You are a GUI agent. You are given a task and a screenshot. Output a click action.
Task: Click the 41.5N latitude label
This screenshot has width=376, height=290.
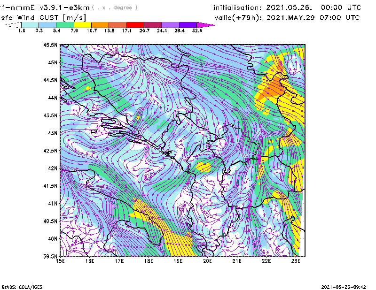tap(50, 186)
